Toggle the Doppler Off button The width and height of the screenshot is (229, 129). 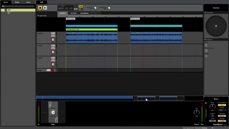pos(213,116)
